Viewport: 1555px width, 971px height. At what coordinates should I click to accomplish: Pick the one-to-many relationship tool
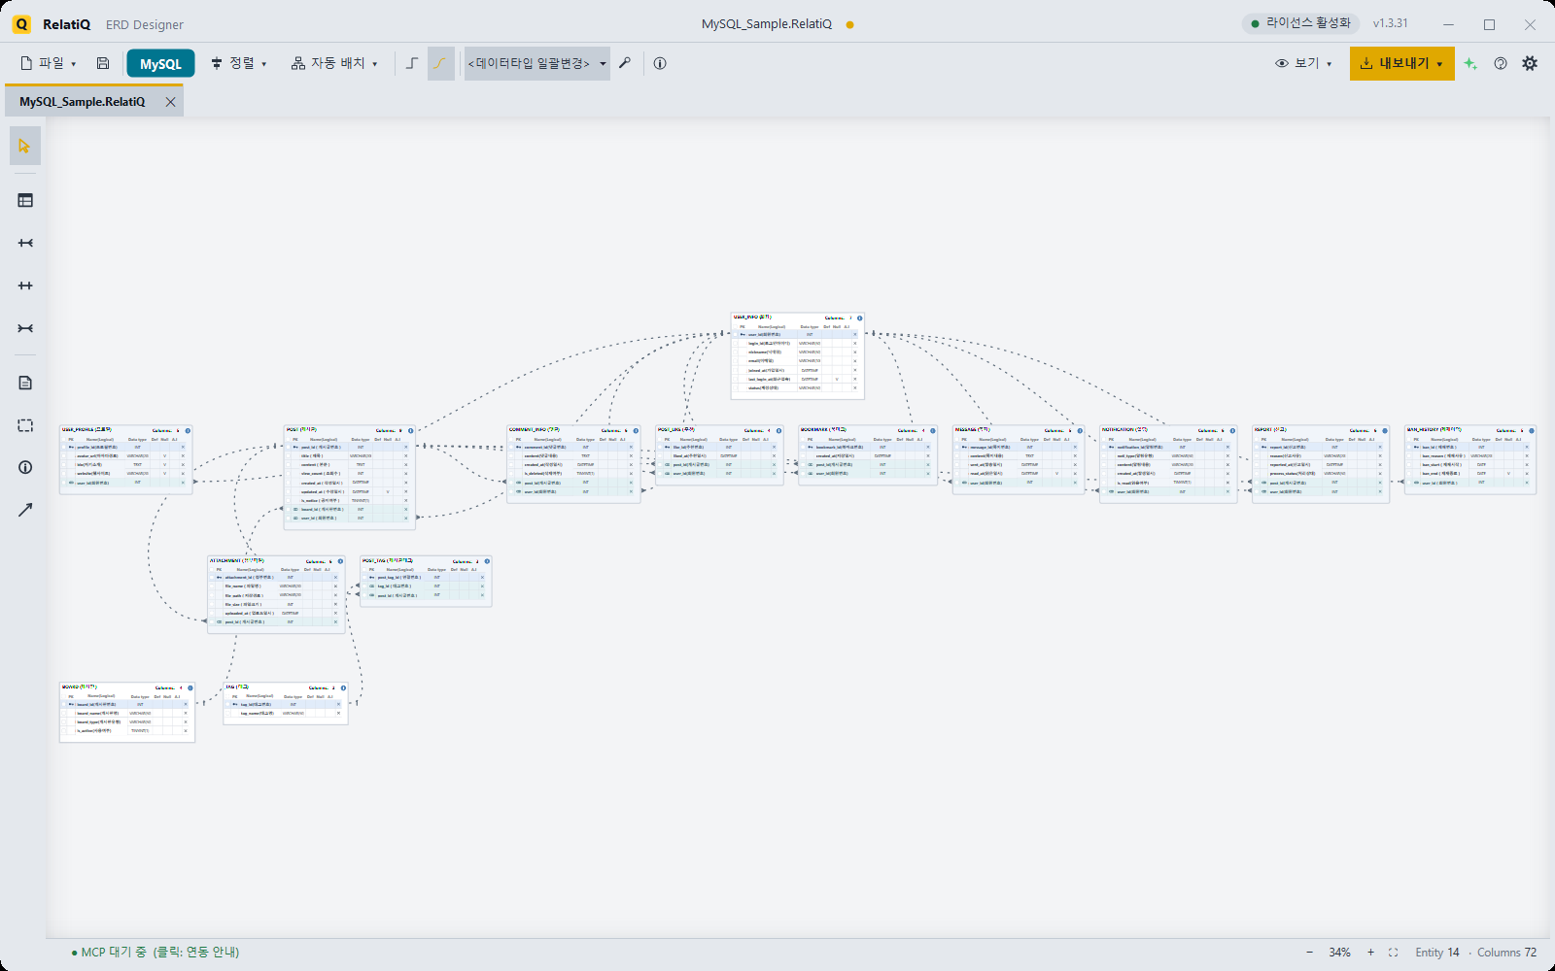click(x=25, y=243)
